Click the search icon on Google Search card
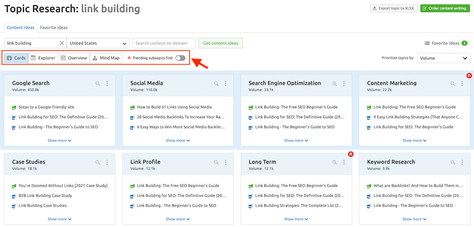The image size is (474, 227). (x=98, y=84)
